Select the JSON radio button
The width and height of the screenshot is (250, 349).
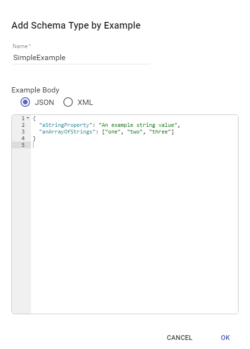click(x=25, y=102)
